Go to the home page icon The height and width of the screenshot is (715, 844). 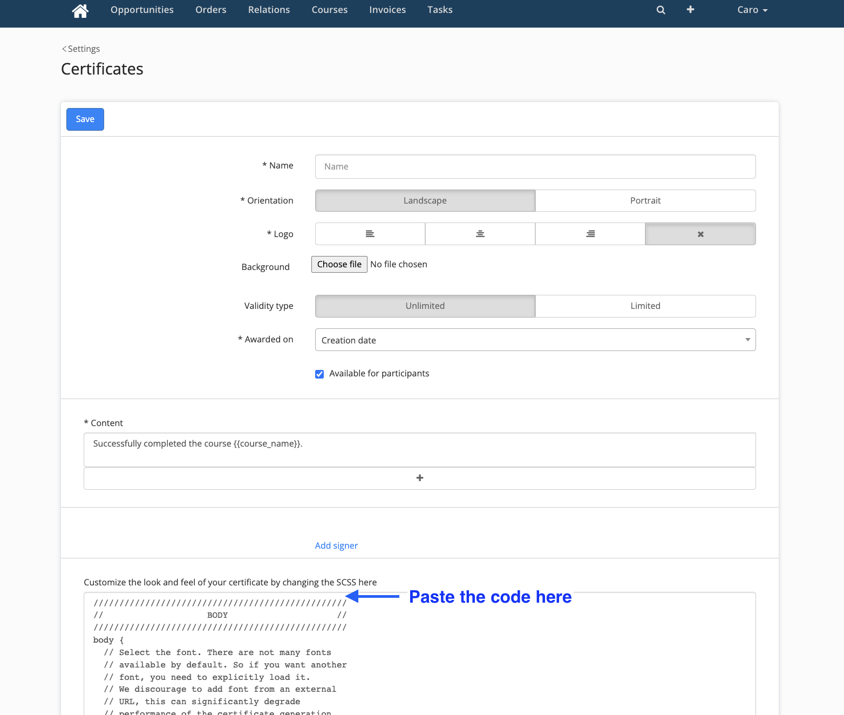(x=80, y=10)
